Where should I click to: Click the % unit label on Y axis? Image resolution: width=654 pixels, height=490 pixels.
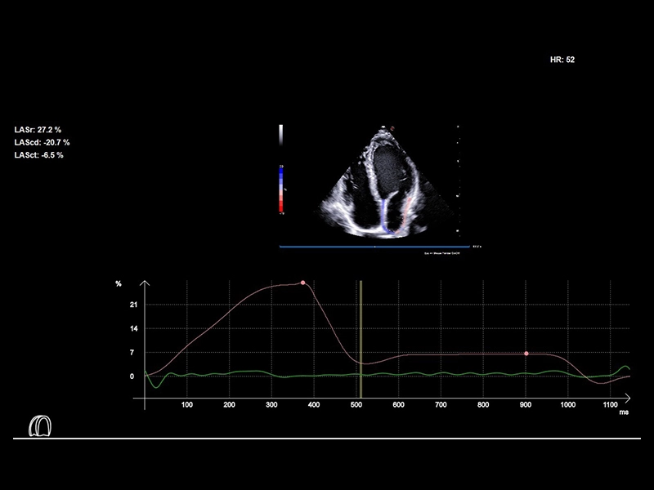point(119,283)
